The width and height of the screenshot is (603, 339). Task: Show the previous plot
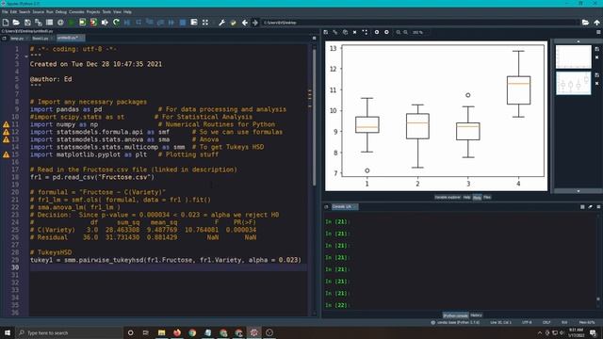tap(377, 32)
